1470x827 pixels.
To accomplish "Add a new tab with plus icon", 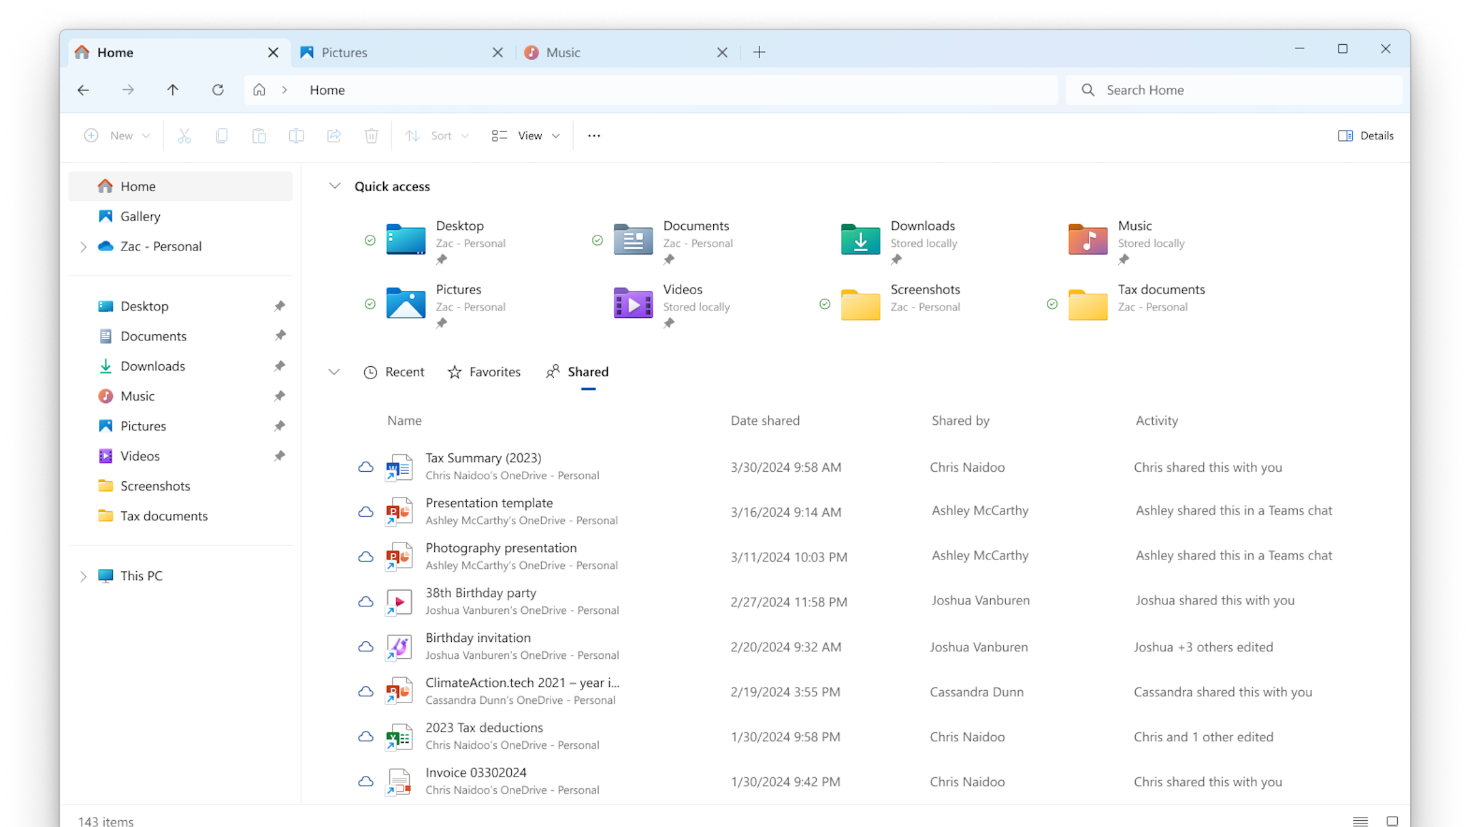I will 759,52.
